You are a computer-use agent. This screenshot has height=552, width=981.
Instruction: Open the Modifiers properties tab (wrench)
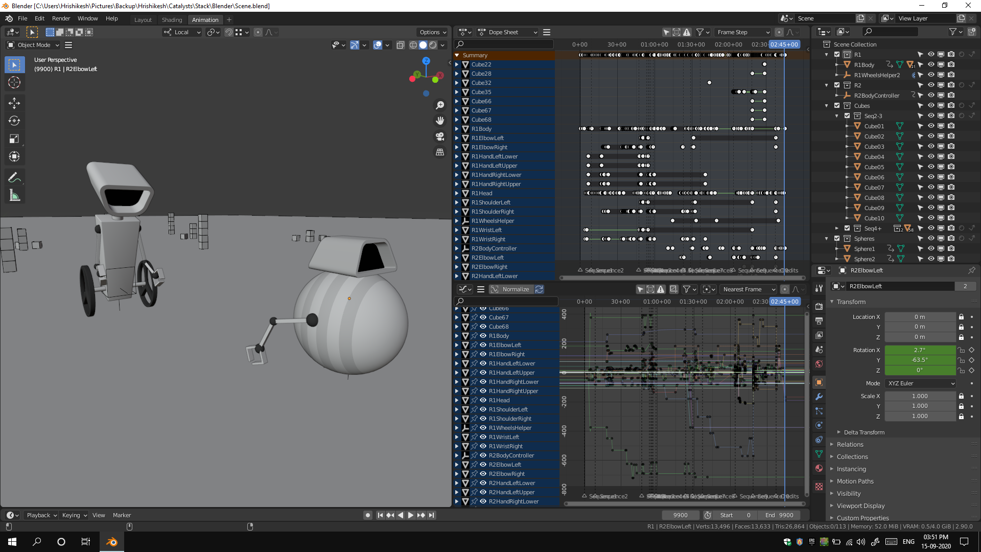click(819, 397)
